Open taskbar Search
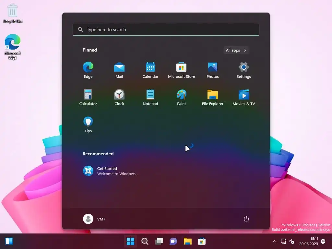 [x=145, y=241]
